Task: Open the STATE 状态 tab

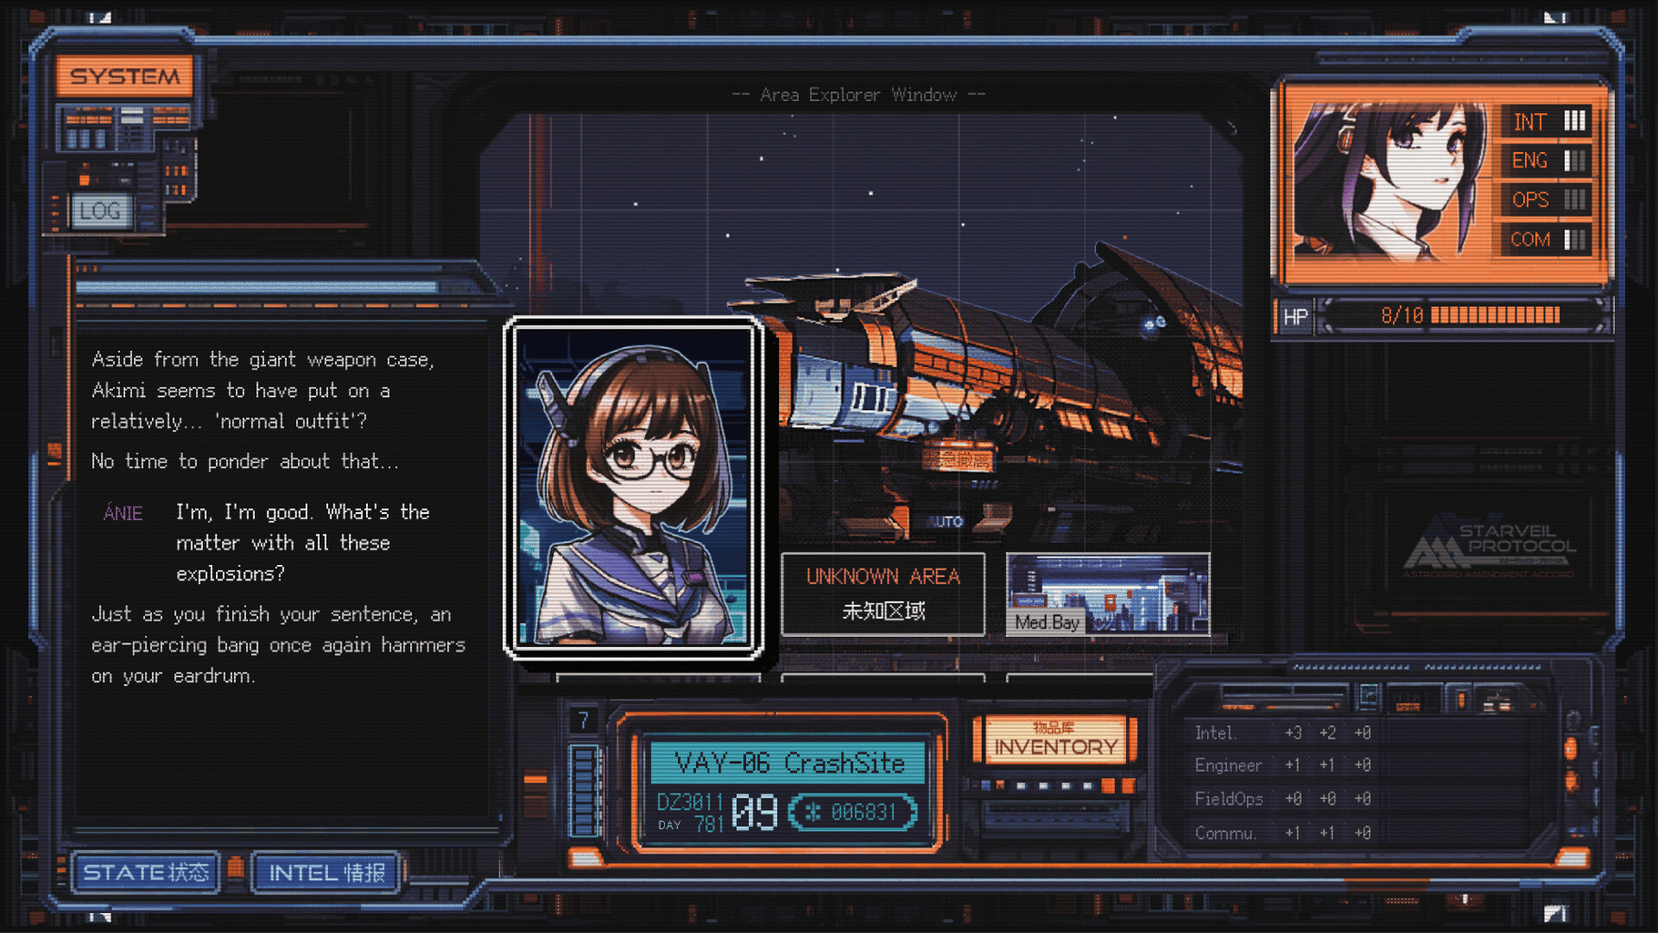Action: [x=146, y=873]
